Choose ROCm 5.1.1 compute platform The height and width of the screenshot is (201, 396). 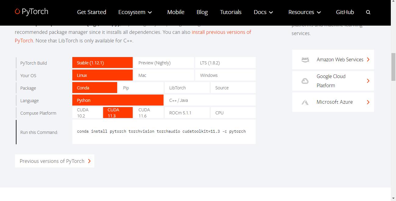[x=187, y=113]
